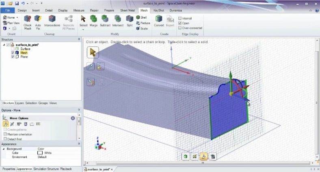Click the highlighted first Move Options icon
This screenshot has width=320, height=172.
point(6,124)
